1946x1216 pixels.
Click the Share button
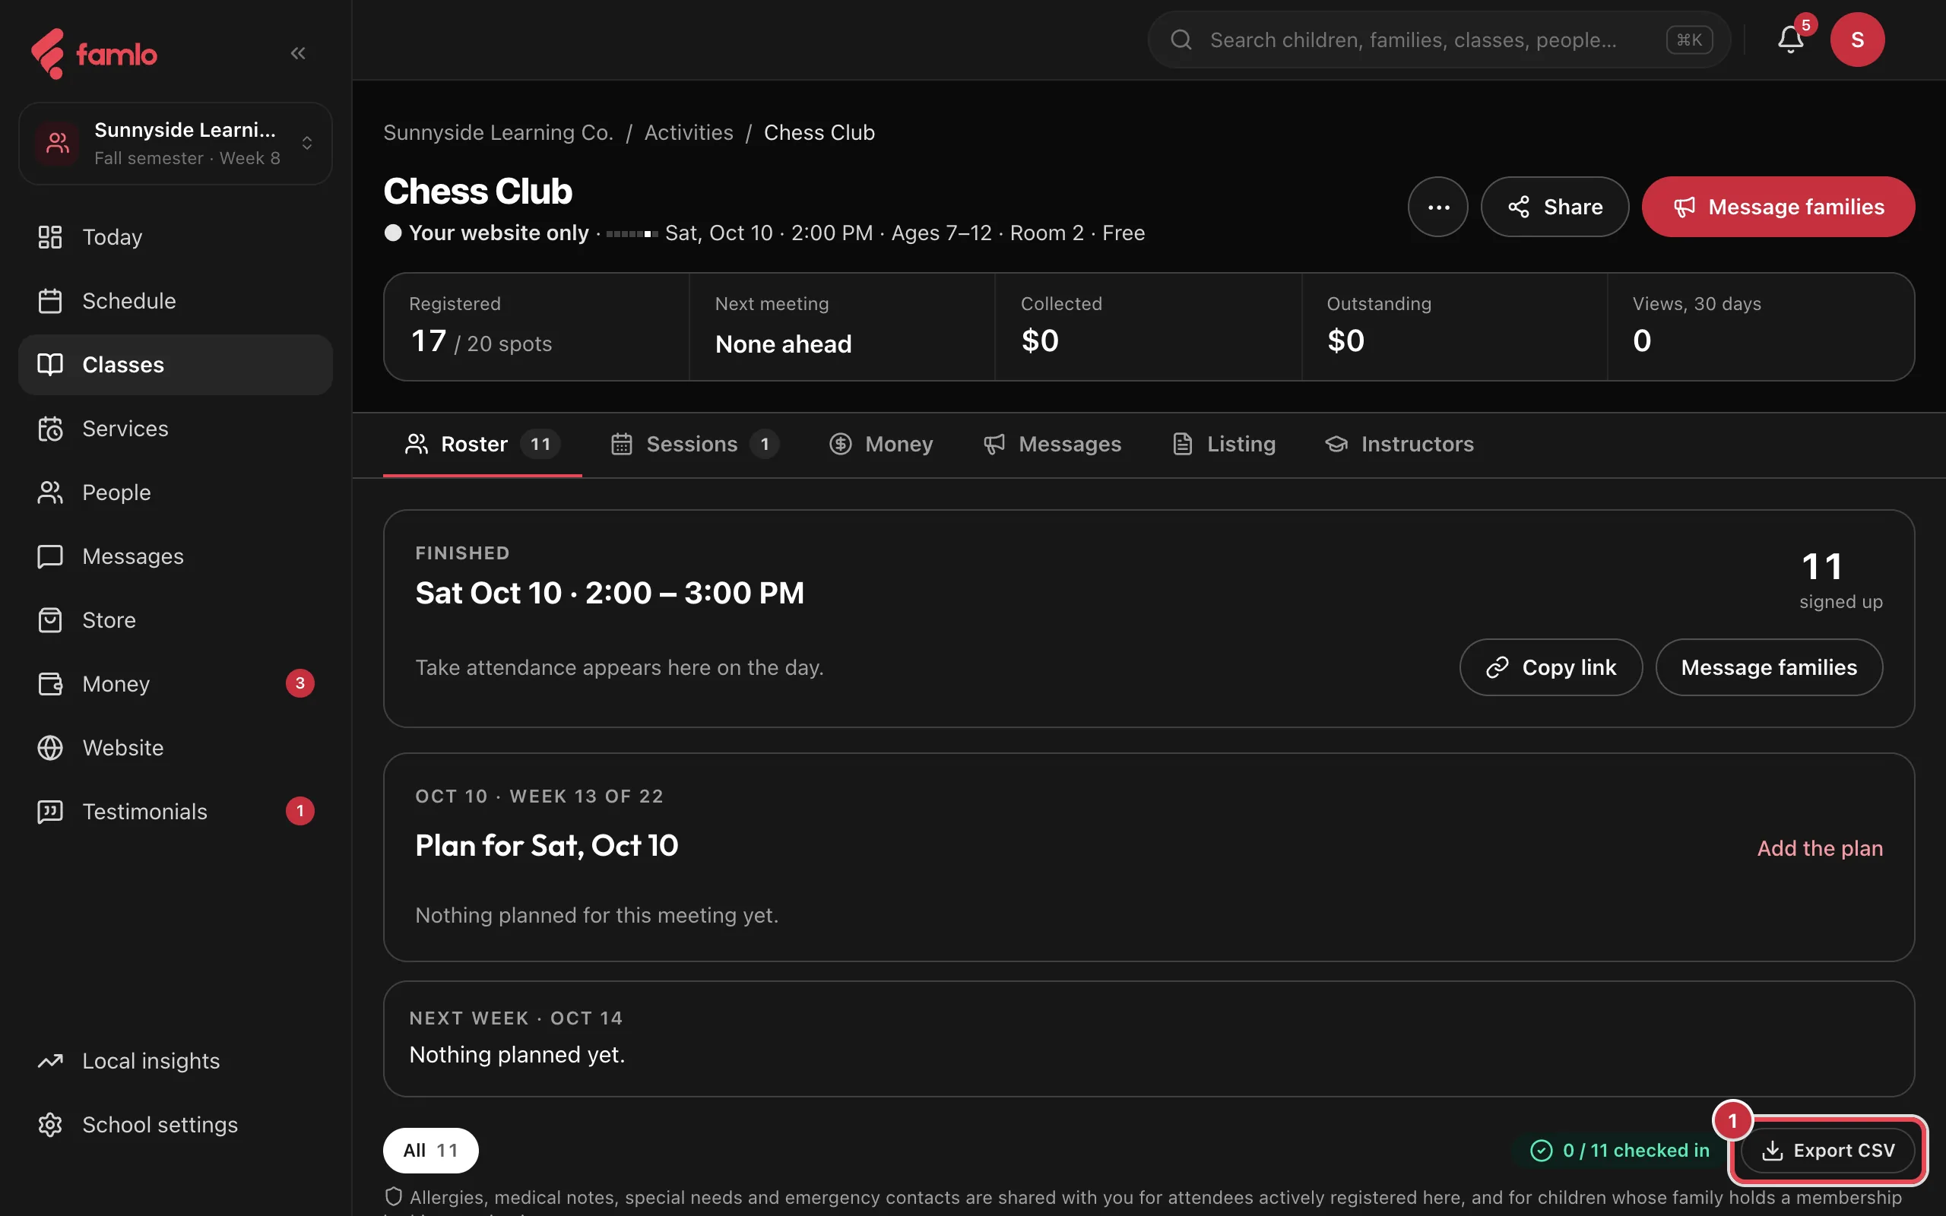pos(1555,207)
